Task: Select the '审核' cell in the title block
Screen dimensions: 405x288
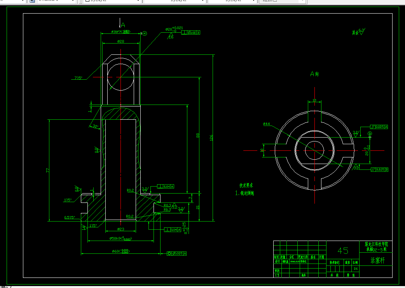Action: pyautogui.click(x=277, y=271)
